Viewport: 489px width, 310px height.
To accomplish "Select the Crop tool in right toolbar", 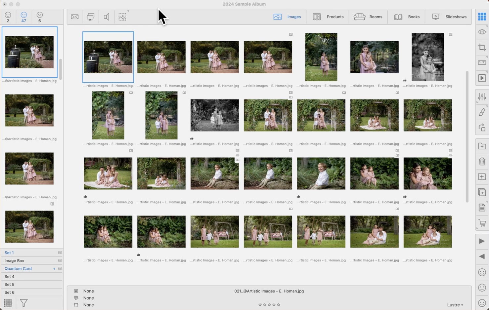I will click(x=482, y=48).
